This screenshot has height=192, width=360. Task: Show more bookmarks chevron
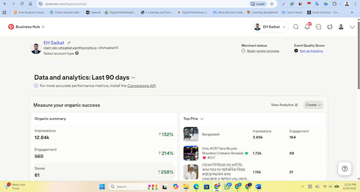(x=352, y=12)
